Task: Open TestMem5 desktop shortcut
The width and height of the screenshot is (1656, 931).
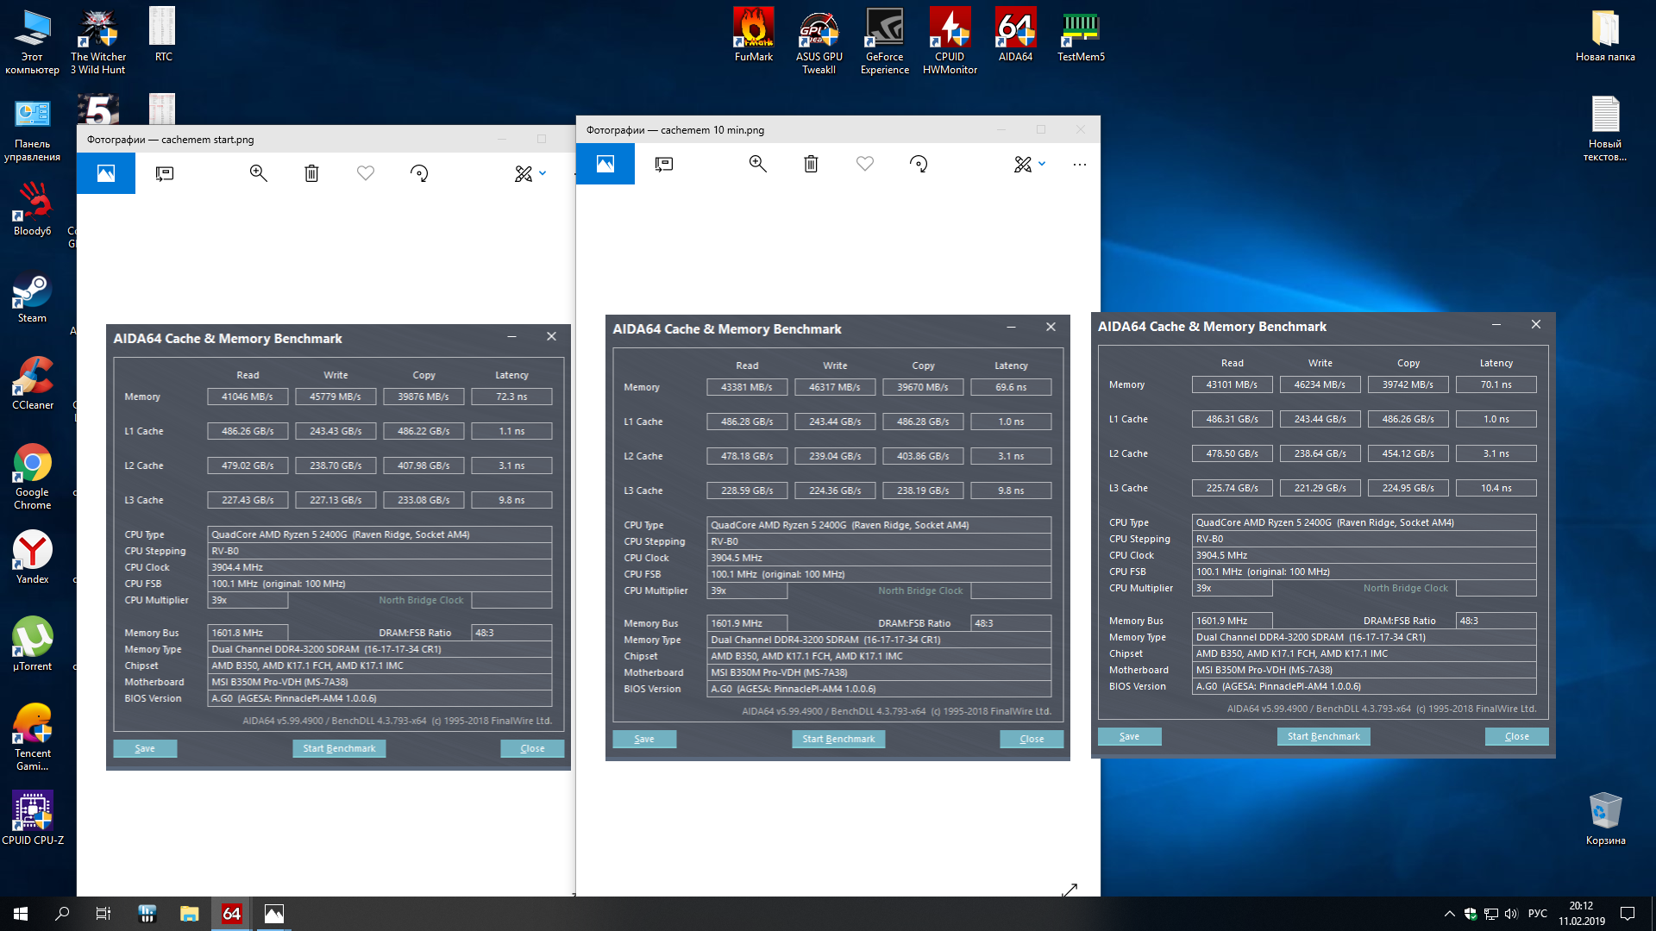Action: pyautogui.click(x=1081, y=35)
